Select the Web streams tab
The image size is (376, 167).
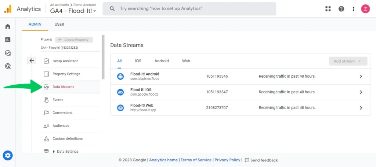(186, 61)
